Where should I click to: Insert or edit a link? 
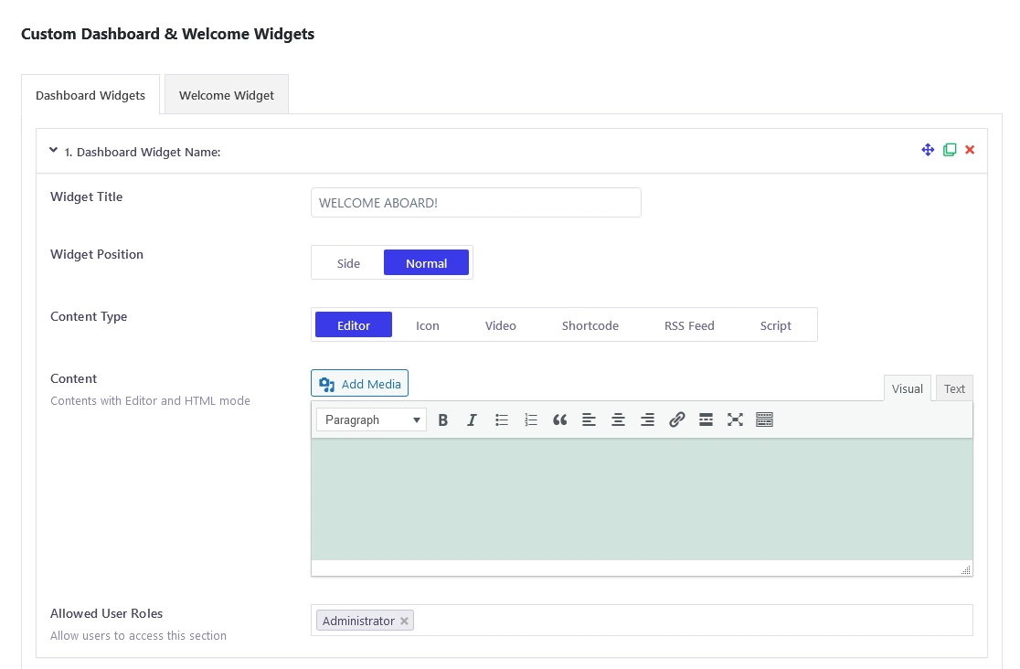point(676,419)
